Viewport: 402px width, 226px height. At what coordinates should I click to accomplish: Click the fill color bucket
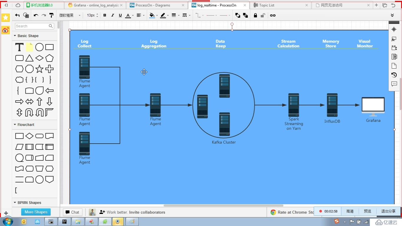pos(152,15)
